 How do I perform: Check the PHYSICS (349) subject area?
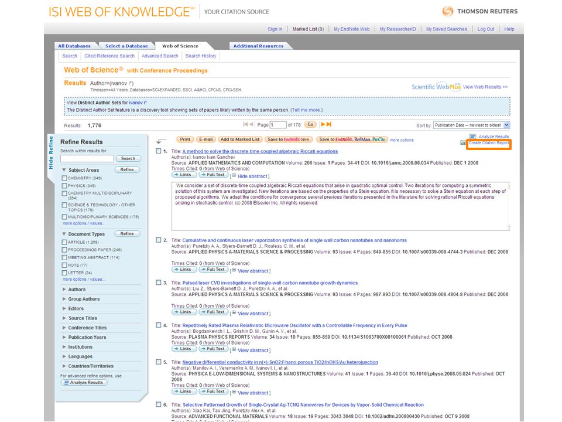click(x=64, y=186)
